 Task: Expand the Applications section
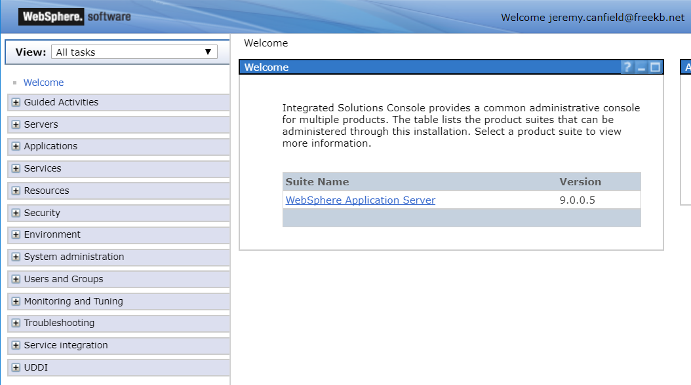(x=16, y=146)
